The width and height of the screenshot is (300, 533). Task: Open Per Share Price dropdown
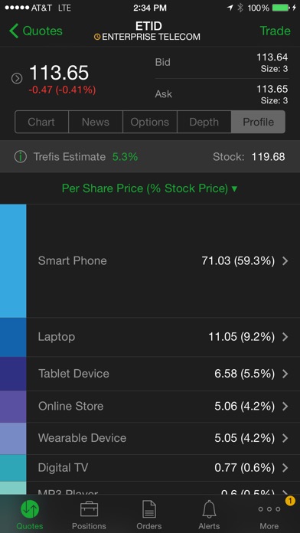(149, 188)
